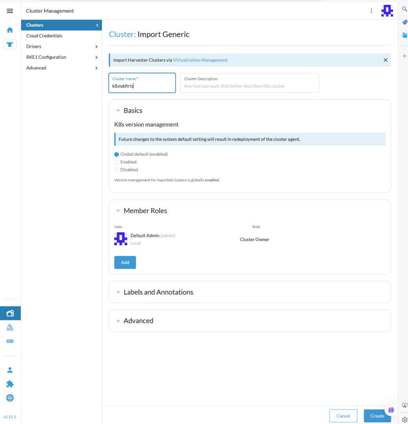Open Global Settings globe icon
This screenshot has width=408, height=424.
pyautogui.click(x=10, y=398)
